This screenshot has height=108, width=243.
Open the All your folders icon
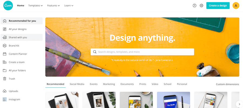[5, 70]
